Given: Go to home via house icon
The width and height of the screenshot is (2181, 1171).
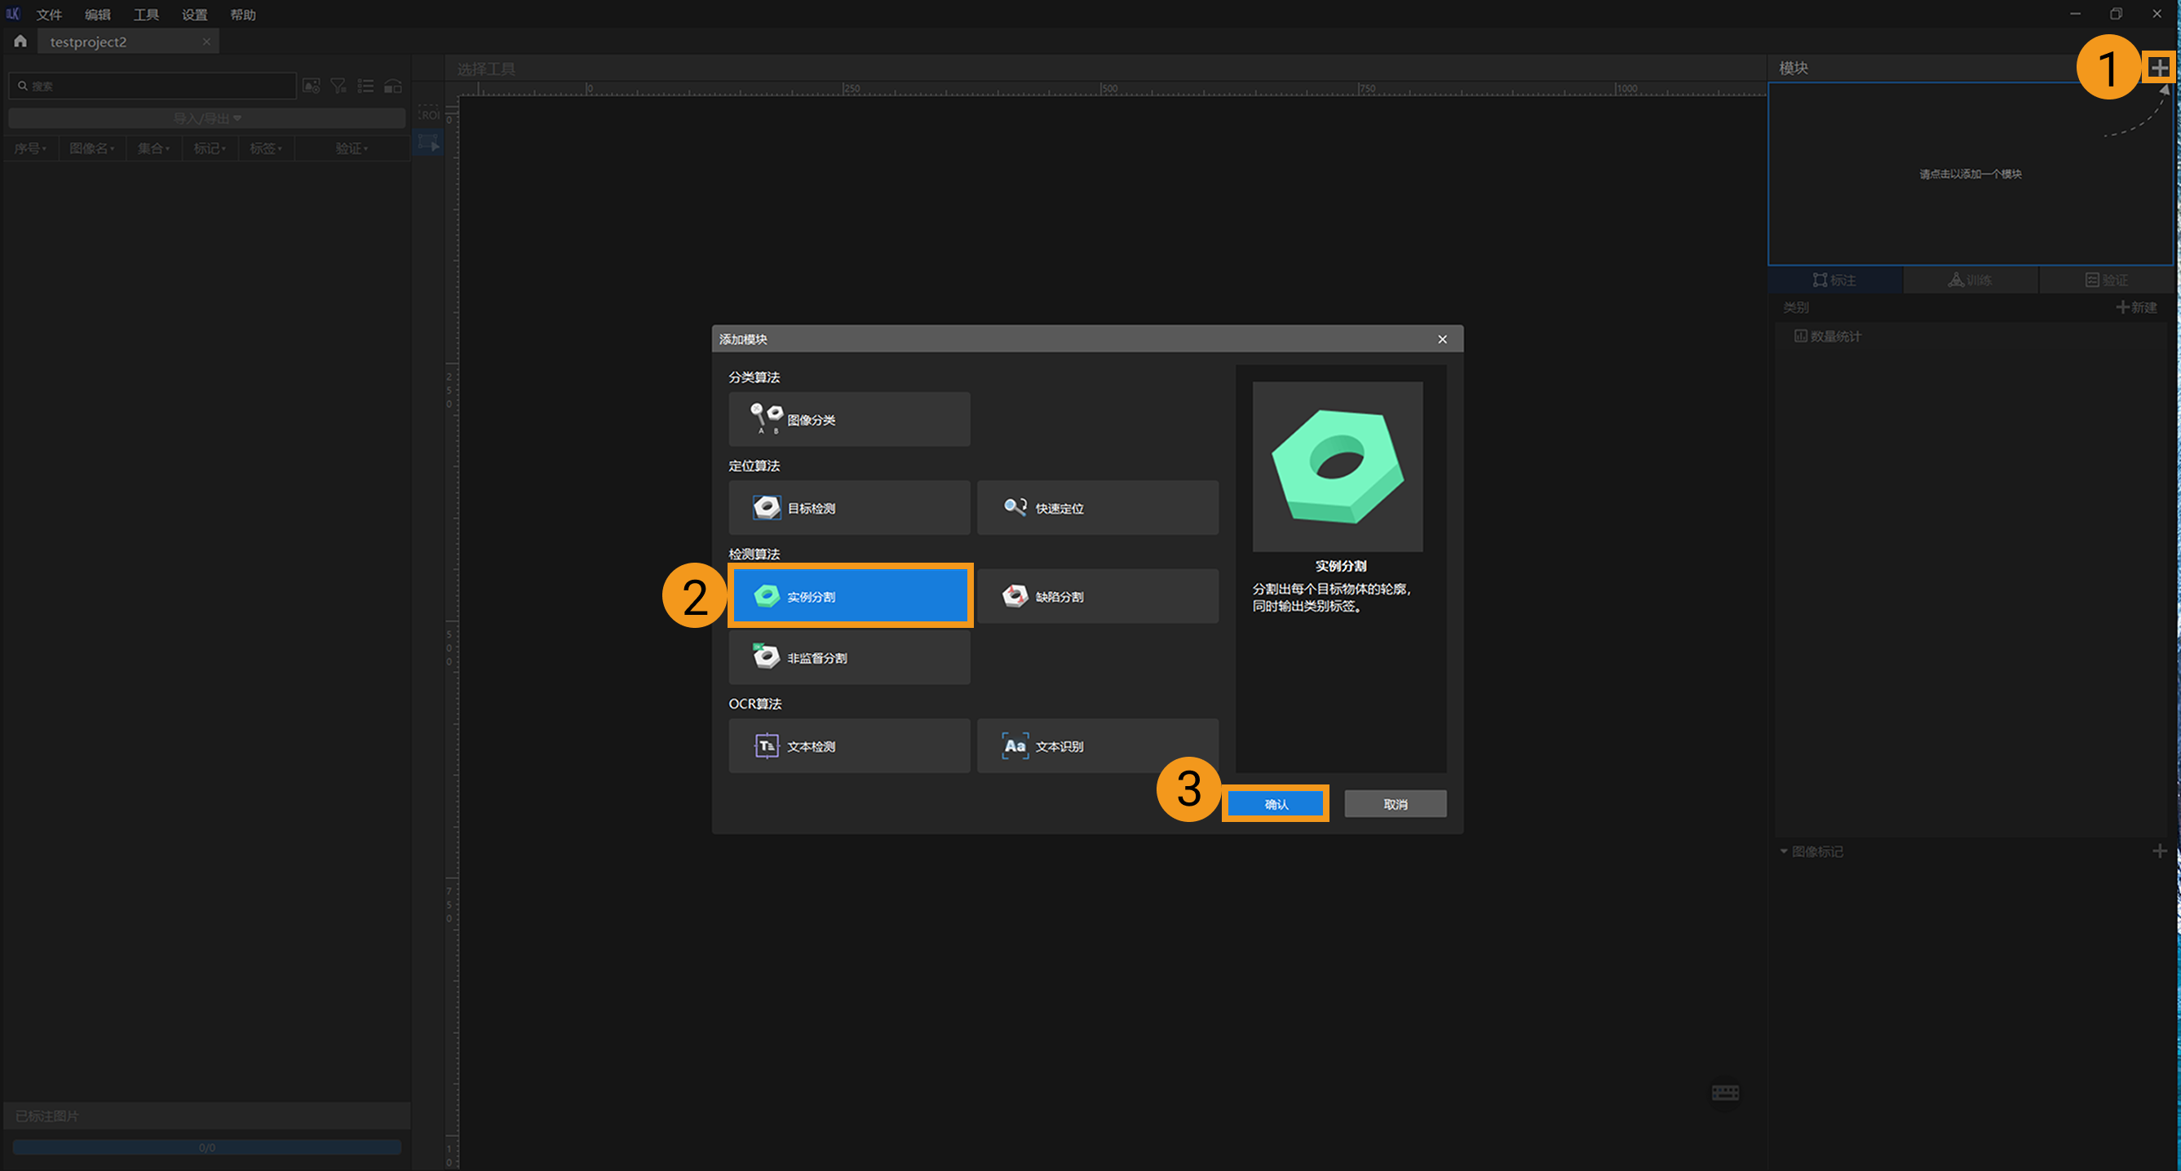Looking at the screenshot, I should (x=20, y=42).
